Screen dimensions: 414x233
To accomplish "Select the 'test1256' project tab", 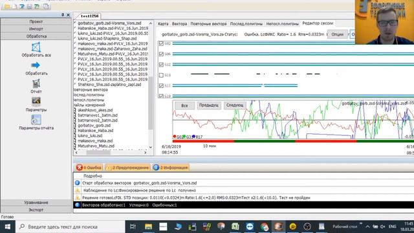I will tap(89, 16).
